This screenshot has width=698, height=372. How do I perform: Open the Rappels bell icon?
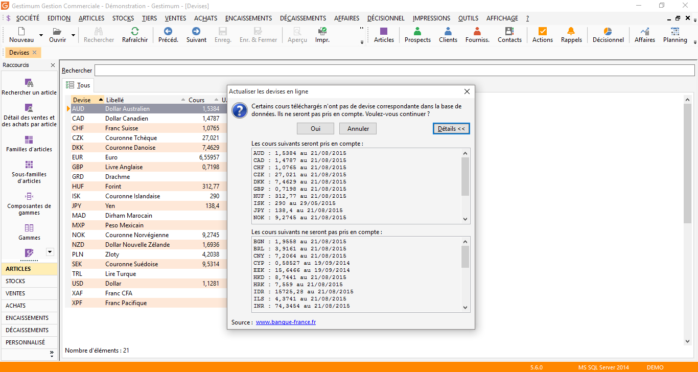[x=571, y=31]
